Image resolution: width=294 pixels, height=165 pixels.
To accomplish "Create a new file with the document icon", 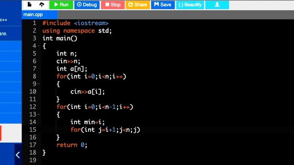I will coord(29,4).
